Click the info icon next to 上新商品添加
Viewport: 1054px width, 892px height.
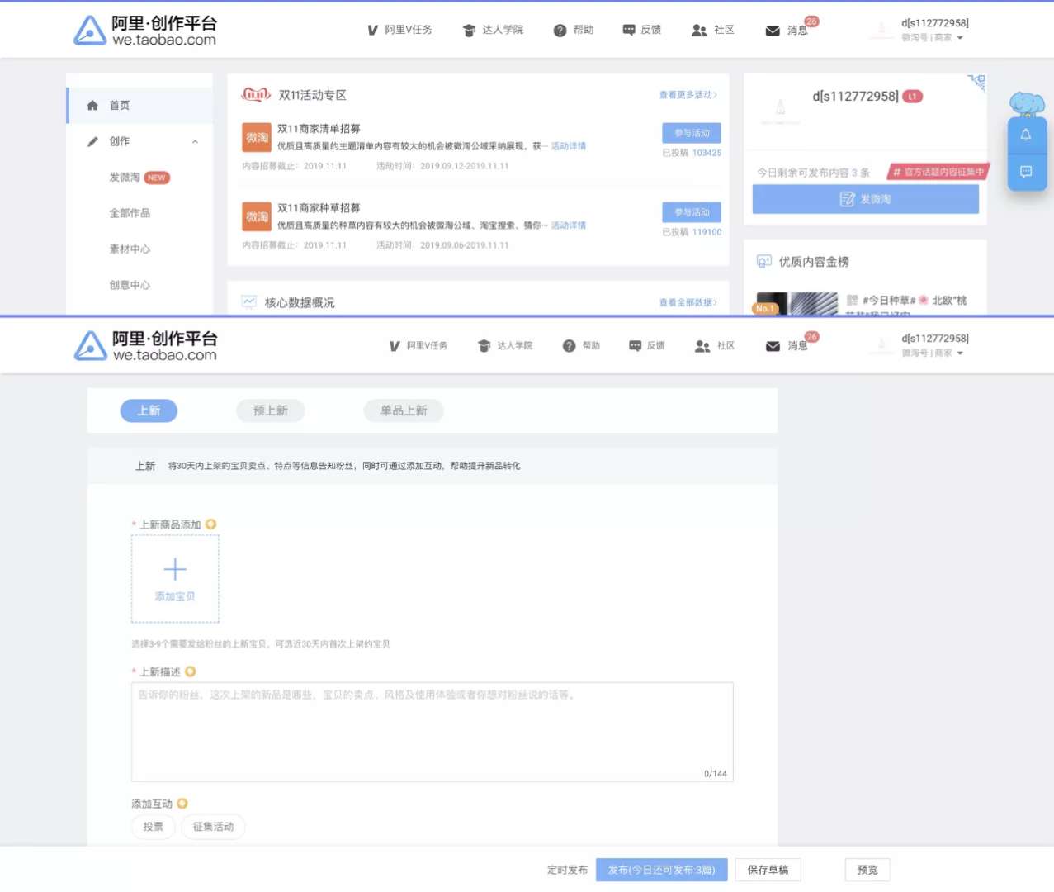pos(211,524)
